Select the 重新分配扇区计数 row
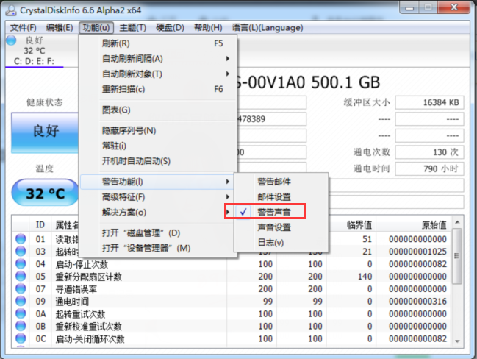The image size is (477, 359). 233,276
